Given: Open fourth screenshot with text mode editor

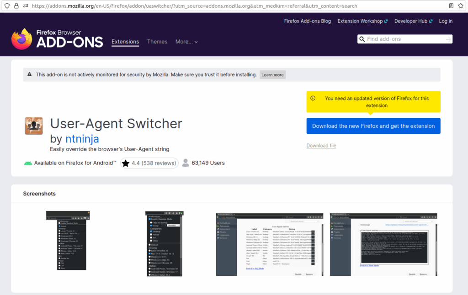Looking at the screenshot, I should point(383,245).
